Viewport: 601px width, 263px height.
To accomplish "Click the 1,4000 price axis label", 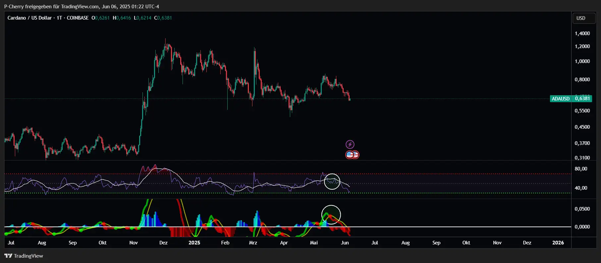I will click(x=582, y=33).
